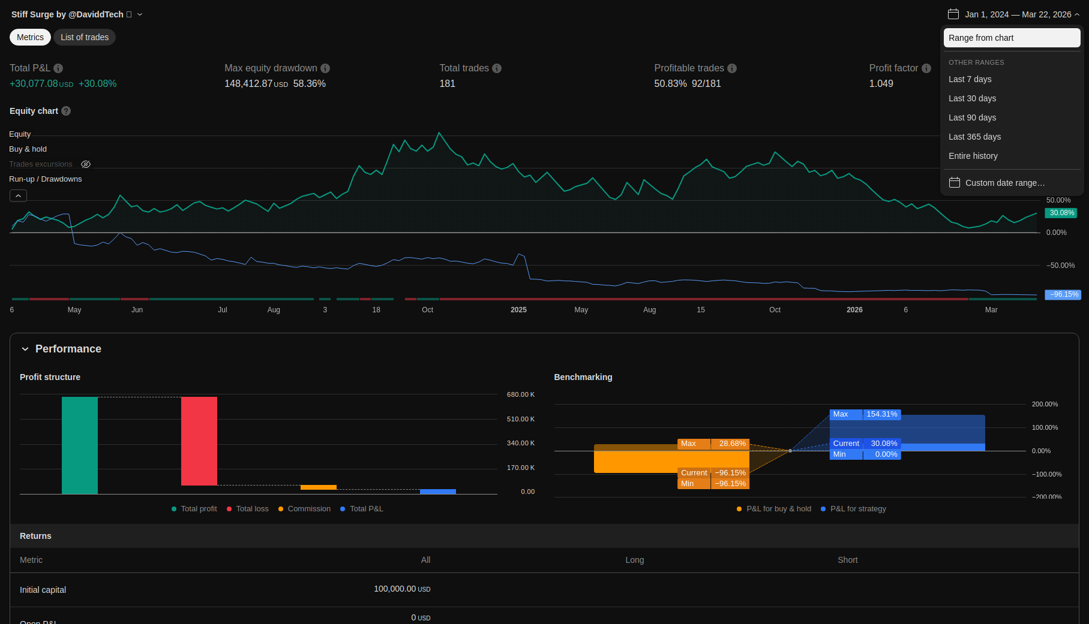This screenshot has height=624, width=1089.
Task: Click the Equity chart help icon
Action: [66, 111]
